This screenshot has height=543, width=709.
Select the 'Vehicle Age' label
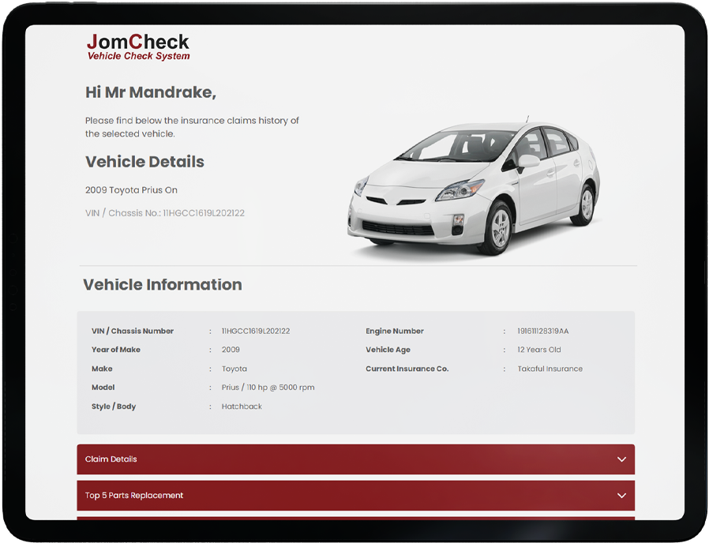point(388,350)
